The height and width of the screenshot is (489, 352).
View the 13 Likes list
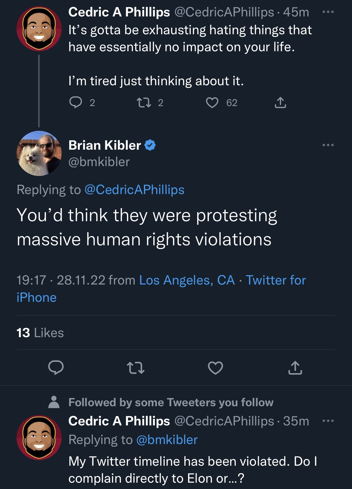tap(40, 333)
